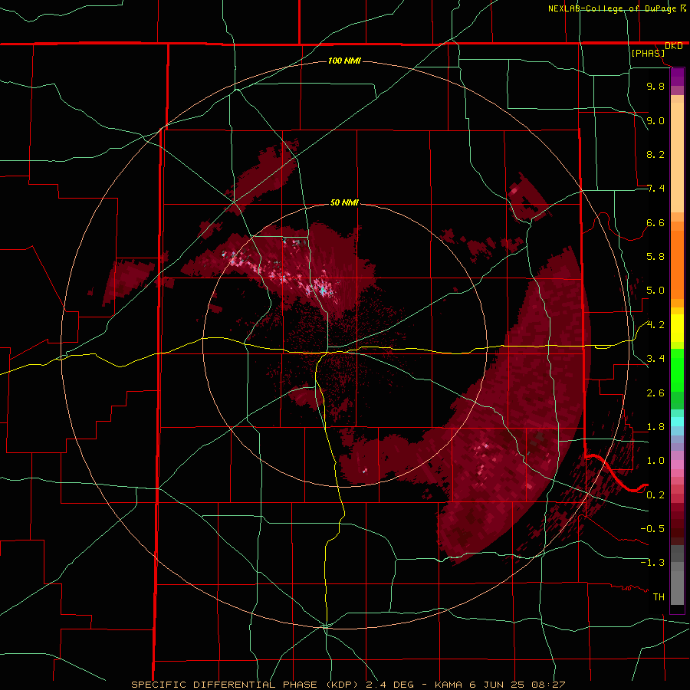
Task: Select the 4.2 legend value
Action: 655,325
